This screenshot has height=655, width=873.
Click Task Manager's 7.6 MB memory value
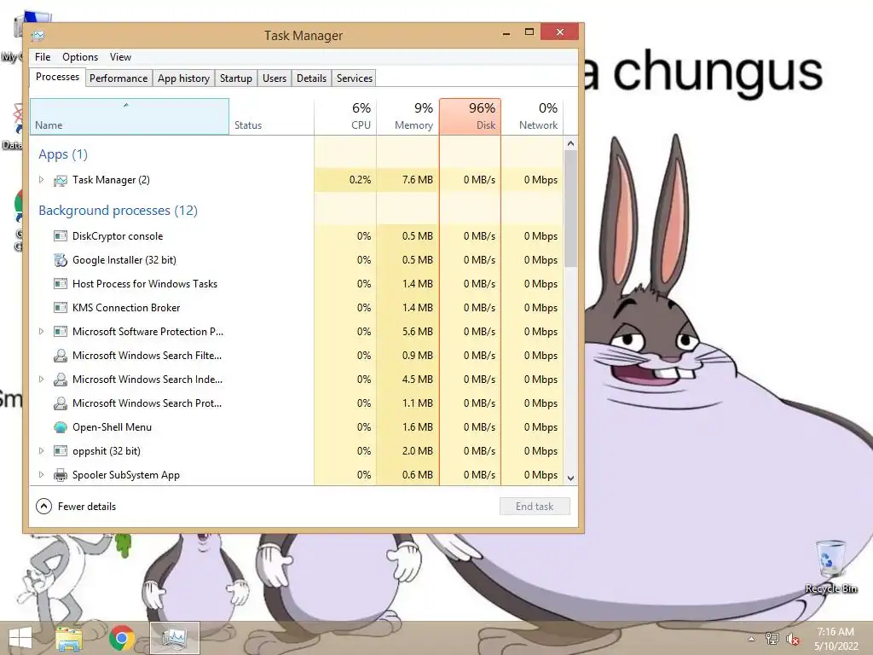click(x=417, y=180)
